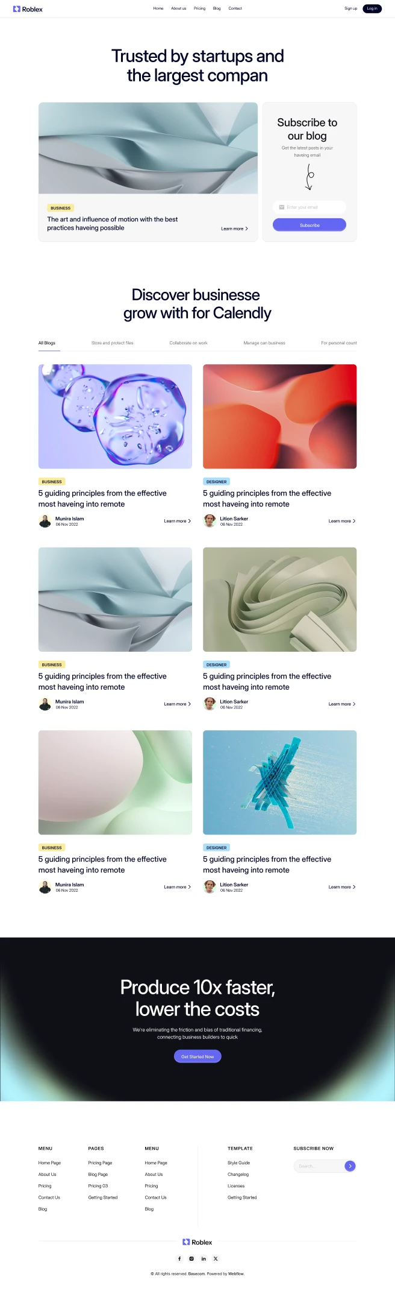Click the Roblox logo in the footer
395x1300 pixels.
click(197, 1242)
